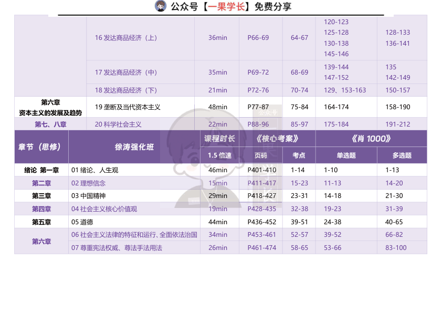Screen dimensions: 442x313
Task: Click chapter cell 第六章 资本主义的发展及趋势
Action: (50, 108)
